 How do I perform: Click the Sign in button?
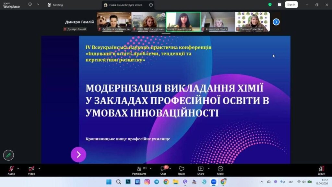(291, 5)
